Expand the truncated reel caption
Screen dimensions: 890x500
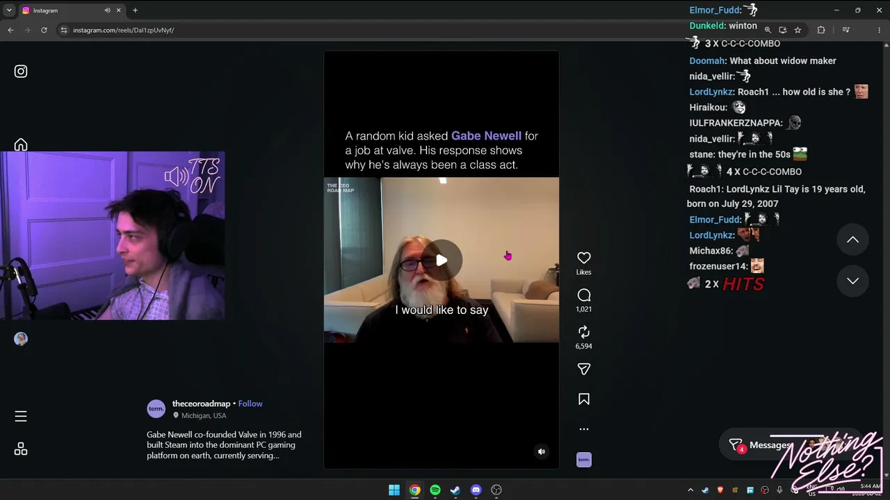(224, 445)
